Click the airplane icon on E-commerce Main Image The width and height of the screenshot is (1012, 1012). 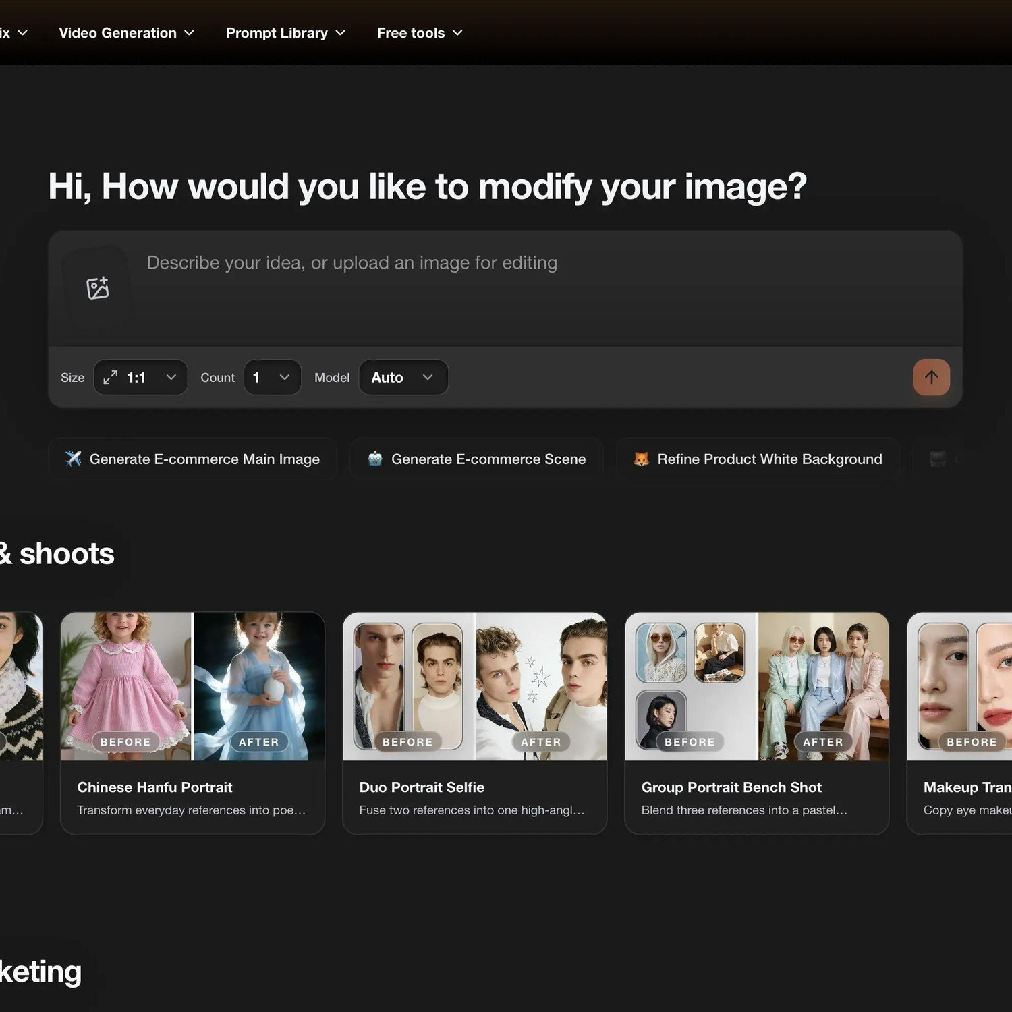pyautogui.click(x=73, y=459)
